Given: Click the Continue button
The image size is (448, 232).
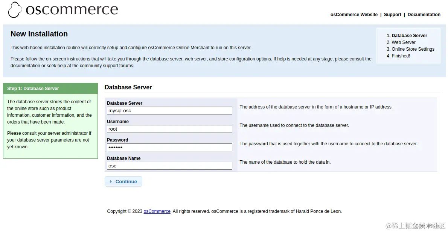Looking at the screenshot, I should pos(123,182).
